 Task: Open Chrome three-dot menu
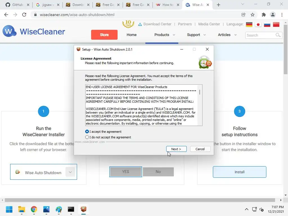pyautogui.click(x=282, y=15)
